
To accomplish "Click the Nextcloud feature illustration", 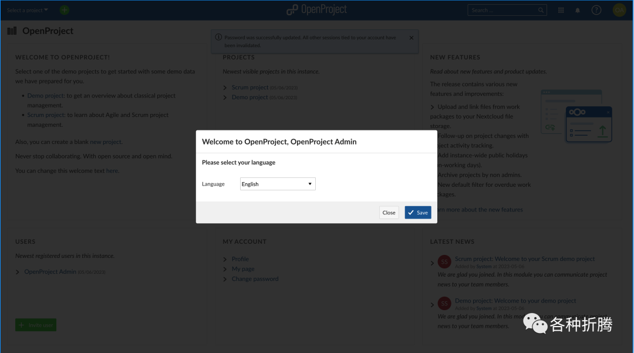I will (x=576, y=116).
